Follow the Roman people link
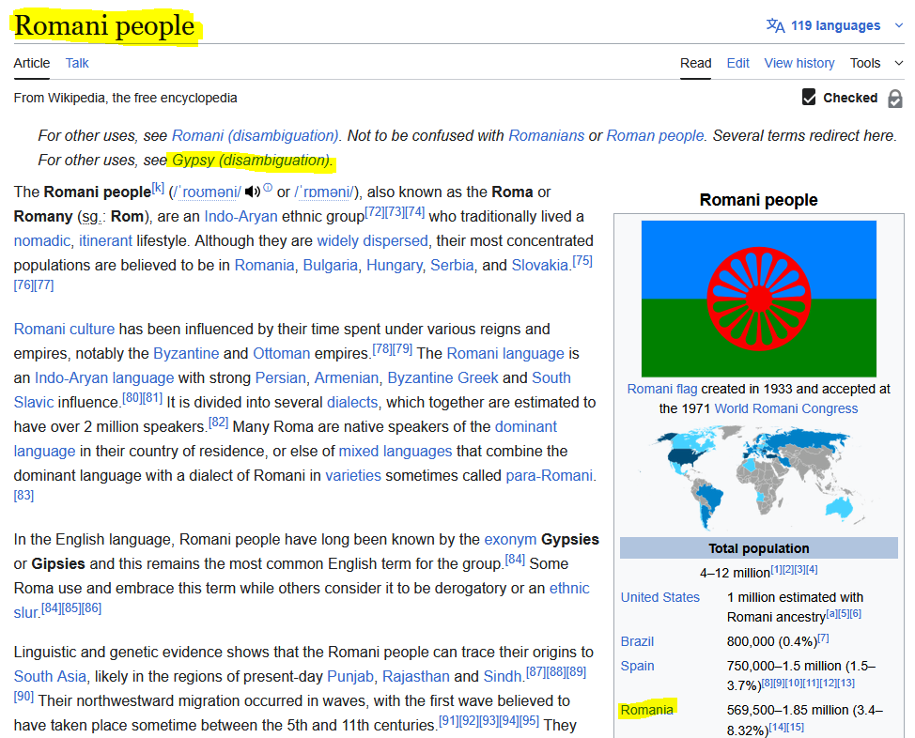 coord(655,135)
